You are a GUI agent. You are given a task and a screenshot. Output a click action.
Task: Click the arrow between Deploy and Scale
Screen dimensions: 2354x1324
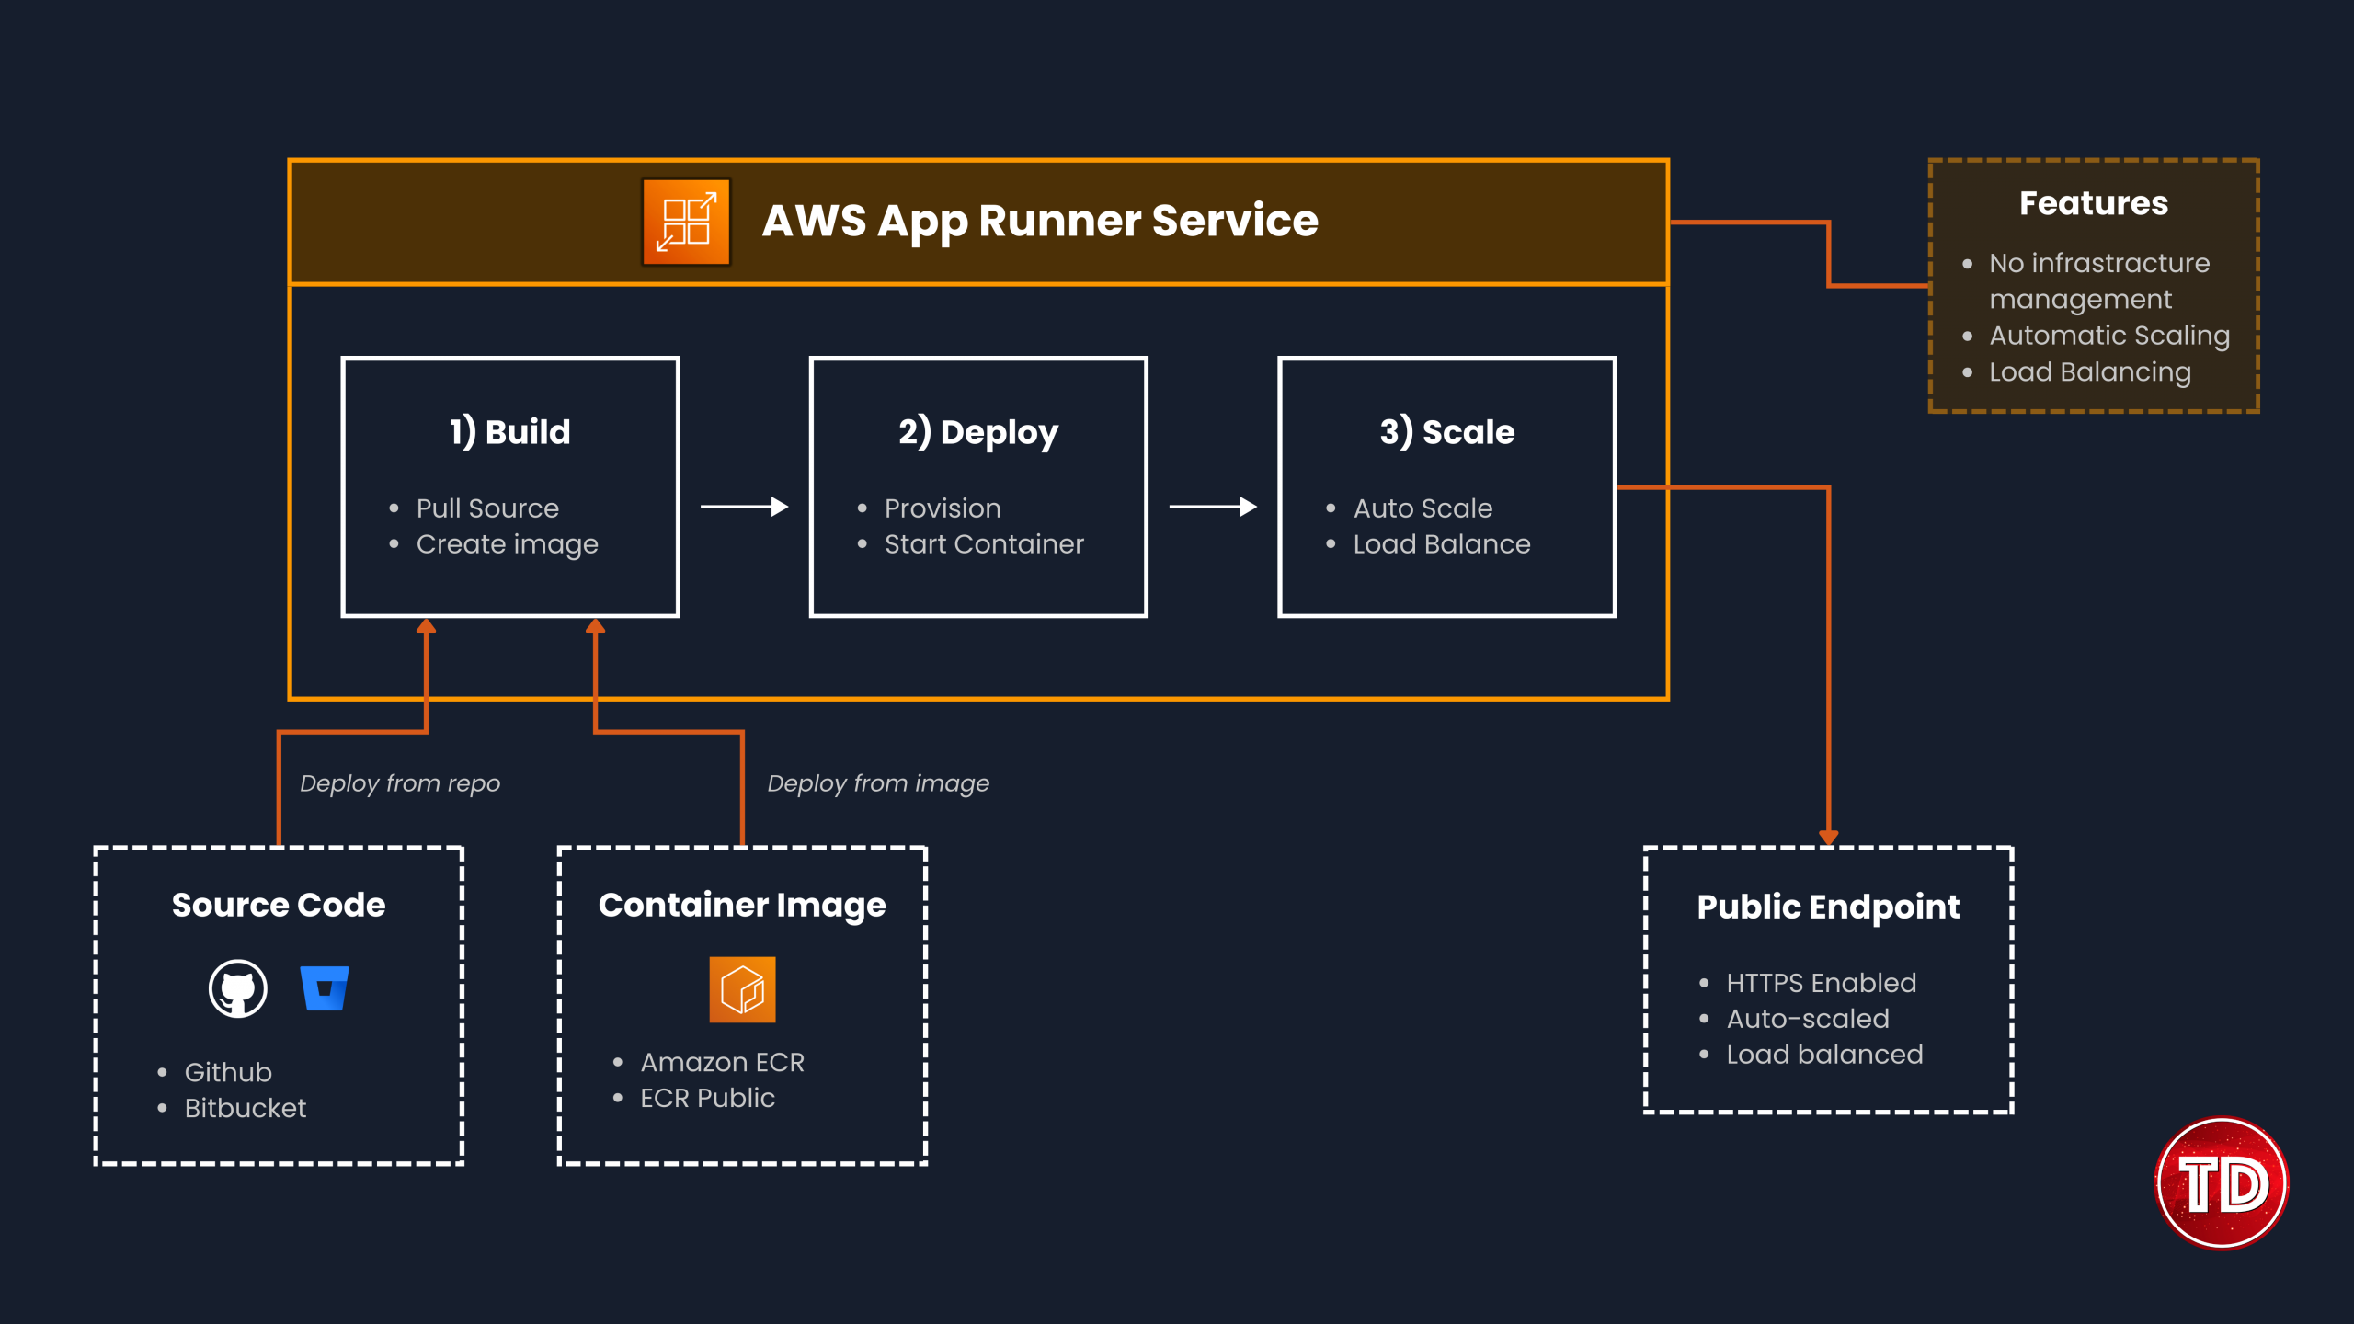point(1212,504)
